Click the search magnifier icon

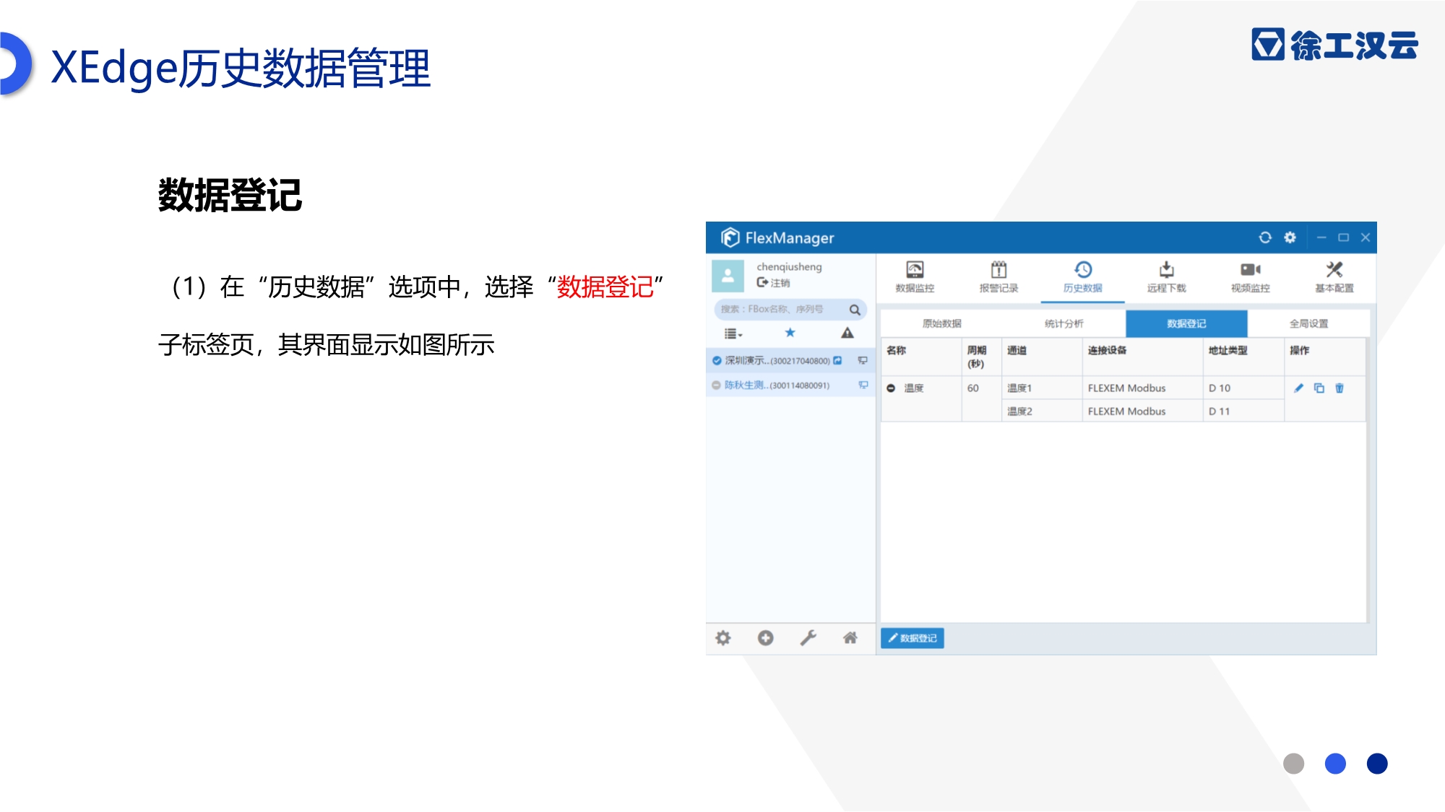855,310
